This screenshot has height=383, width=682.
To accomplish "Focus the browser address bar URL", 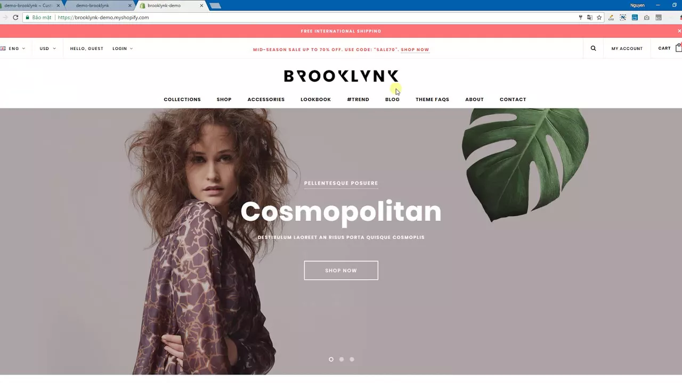I will click(103, 18).
